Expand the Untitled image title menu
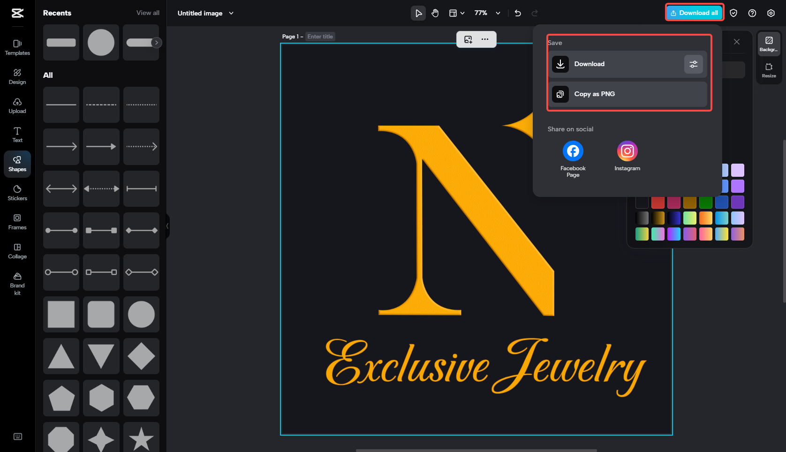The width and height of the screenshot is (786, 452). (231, 13)
